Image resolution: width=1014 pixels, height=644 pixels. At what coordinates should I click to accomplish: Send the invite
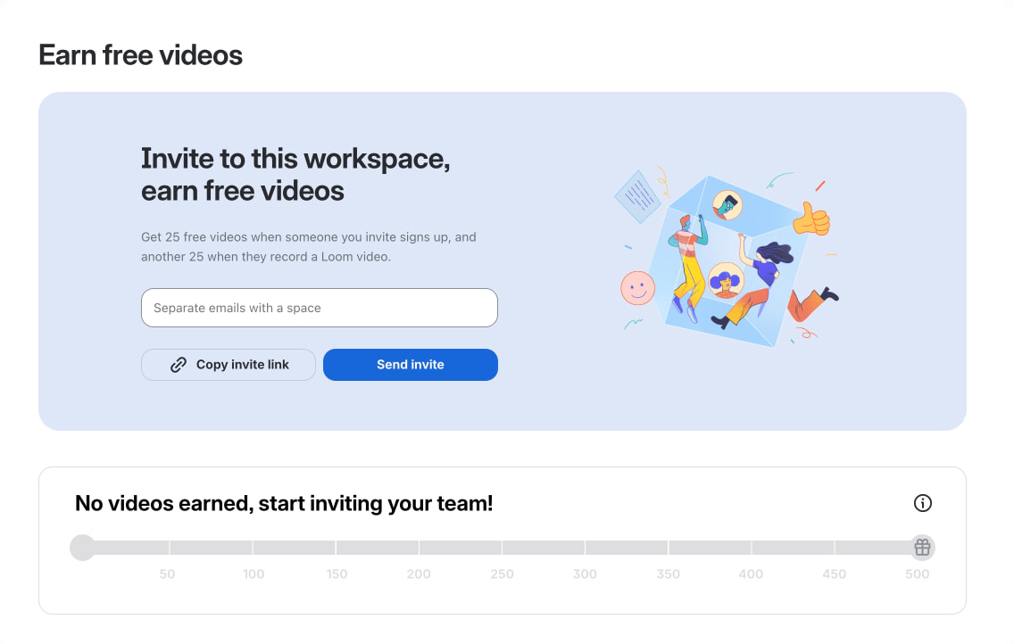(411, 365)
